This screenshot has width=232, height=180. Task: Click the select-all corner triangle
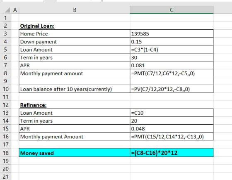[x=7, y=10]
